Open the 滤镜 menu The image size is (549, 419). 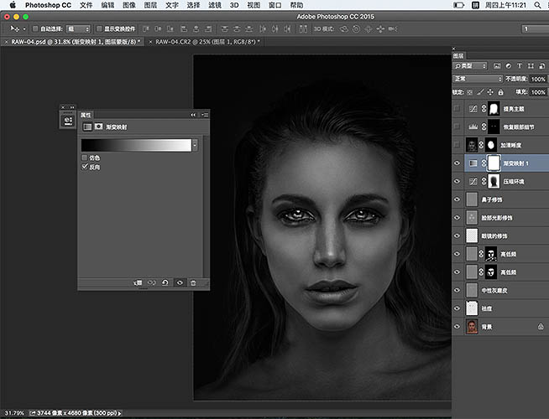coord(215,5)
